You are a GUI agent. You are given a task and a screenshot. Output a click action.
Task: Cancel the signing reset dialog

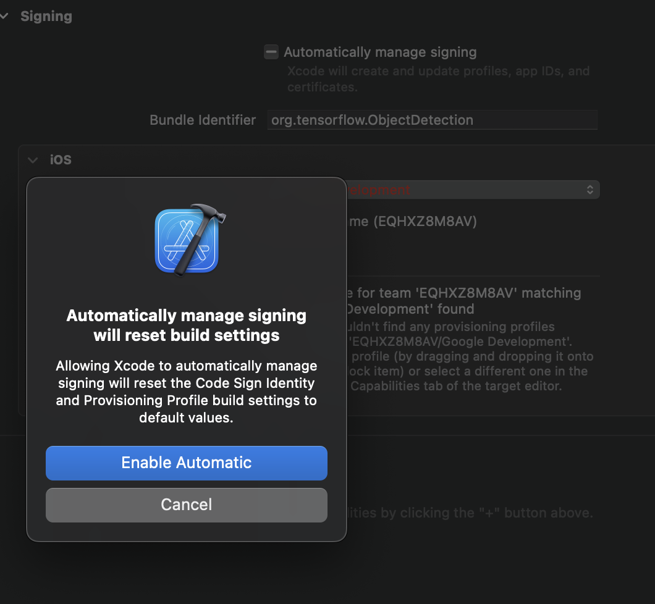[187, 505]
